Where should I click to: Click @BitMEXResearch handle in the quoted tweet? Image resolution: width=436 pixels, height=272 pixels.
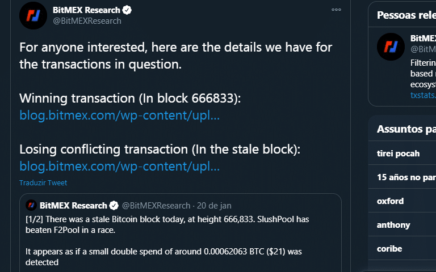pos(156,206)
